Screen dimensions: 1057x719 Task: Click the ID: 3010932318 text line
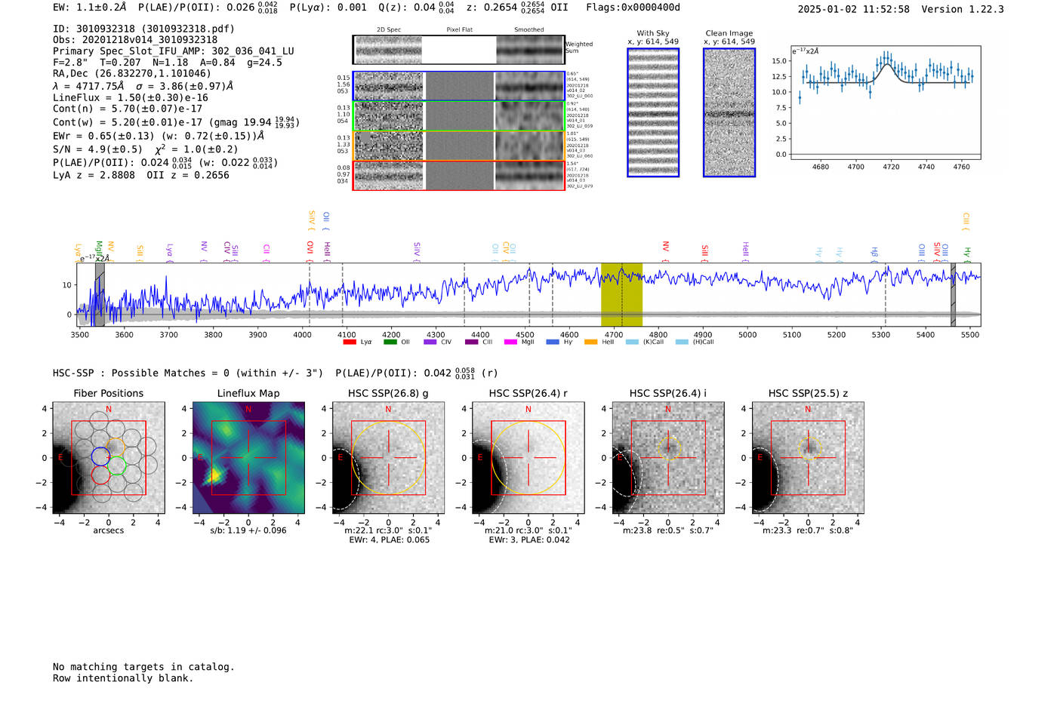click(x=143, y=29)
